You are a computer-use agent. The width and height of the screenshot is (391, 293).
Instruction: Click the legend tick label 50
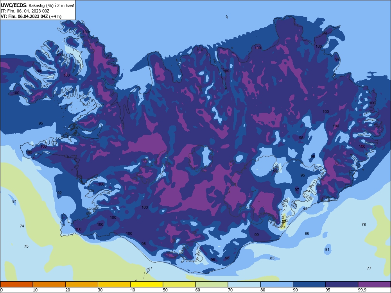click(x=165, y=290)
